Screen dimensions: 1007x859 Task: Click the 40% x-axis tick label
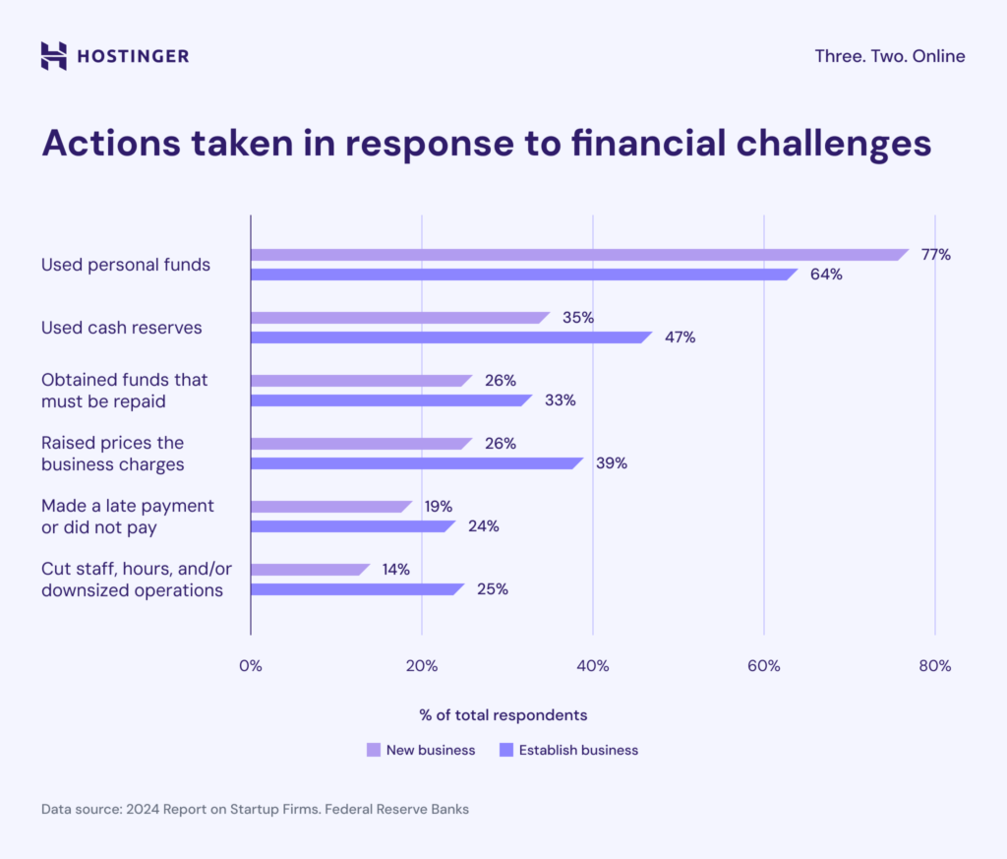[x=593, y=666]
